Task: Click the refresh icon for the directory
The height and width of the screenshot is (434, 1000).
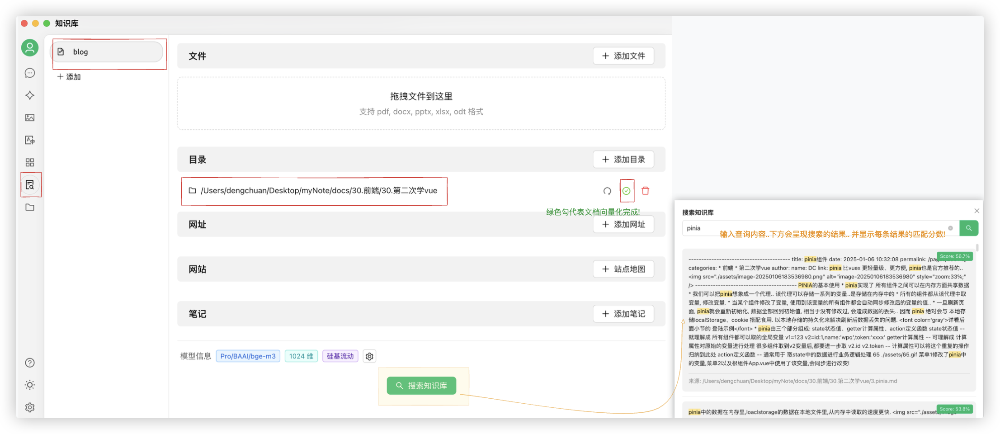Action: [607, 191]
